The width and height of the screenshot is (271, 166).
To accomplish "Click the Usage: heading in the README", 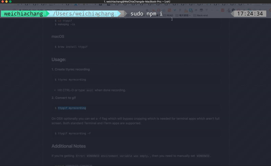I will 59,60.
